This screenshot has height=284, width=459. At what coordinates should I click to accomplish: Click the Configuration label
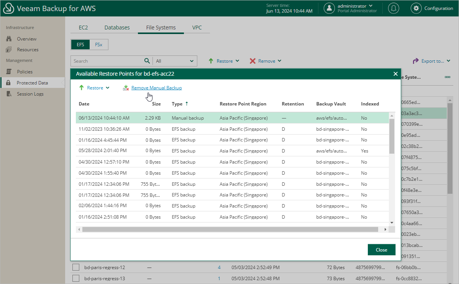tap(439, 8)
